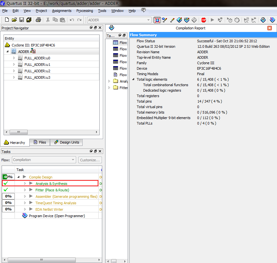Image resolution: width=277 pixels, height=263 pixels.
Task: Expand FULL_ADDER:u0 in hierarchy
Action: point(14,58)
